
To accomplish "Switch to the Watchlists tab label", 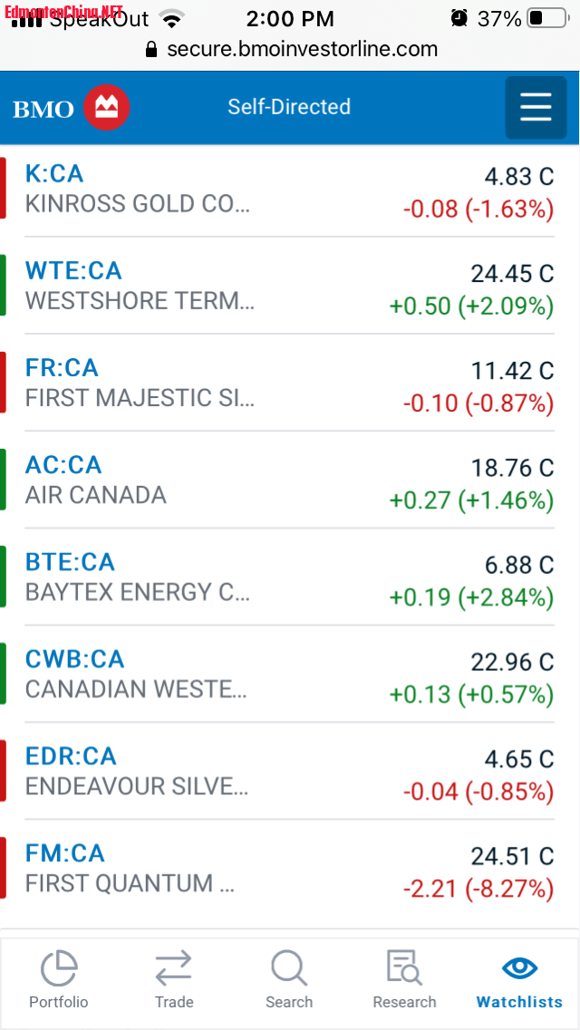I will point(519,1002).
